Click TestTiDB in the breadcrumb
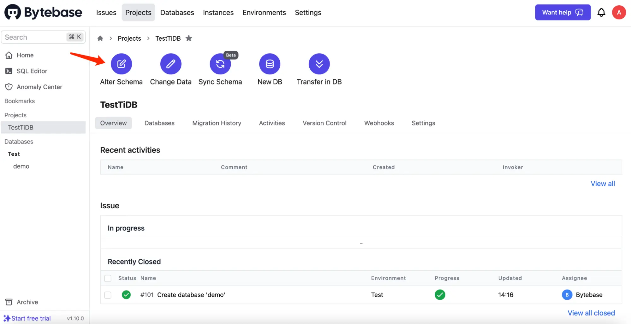 click(168, 38)
